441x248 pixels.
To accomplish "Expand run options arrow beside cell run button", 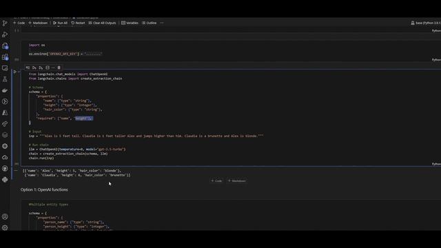I will click(x=19, y=72).
